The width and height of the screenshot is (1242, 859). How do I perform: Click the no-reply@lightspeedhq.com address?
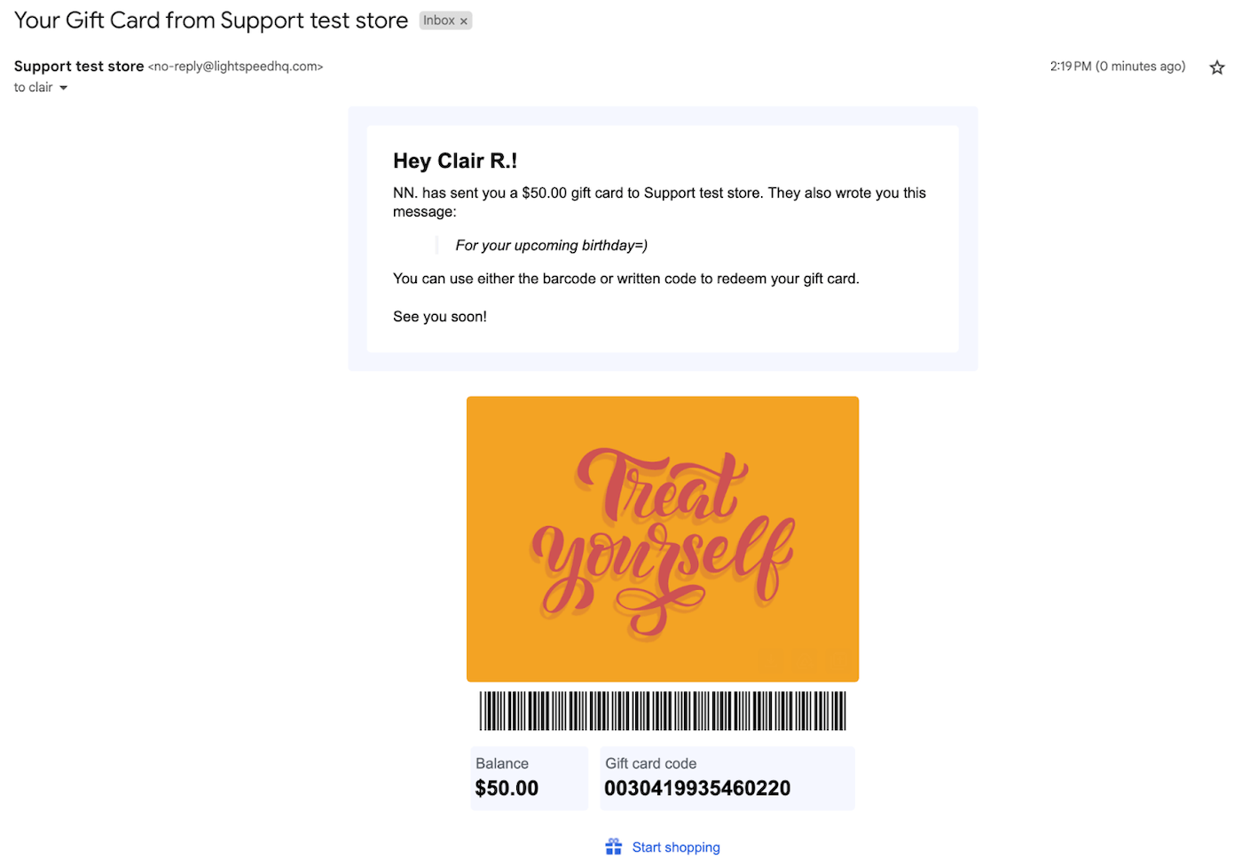pyautogui.click(x=236, y=67)
